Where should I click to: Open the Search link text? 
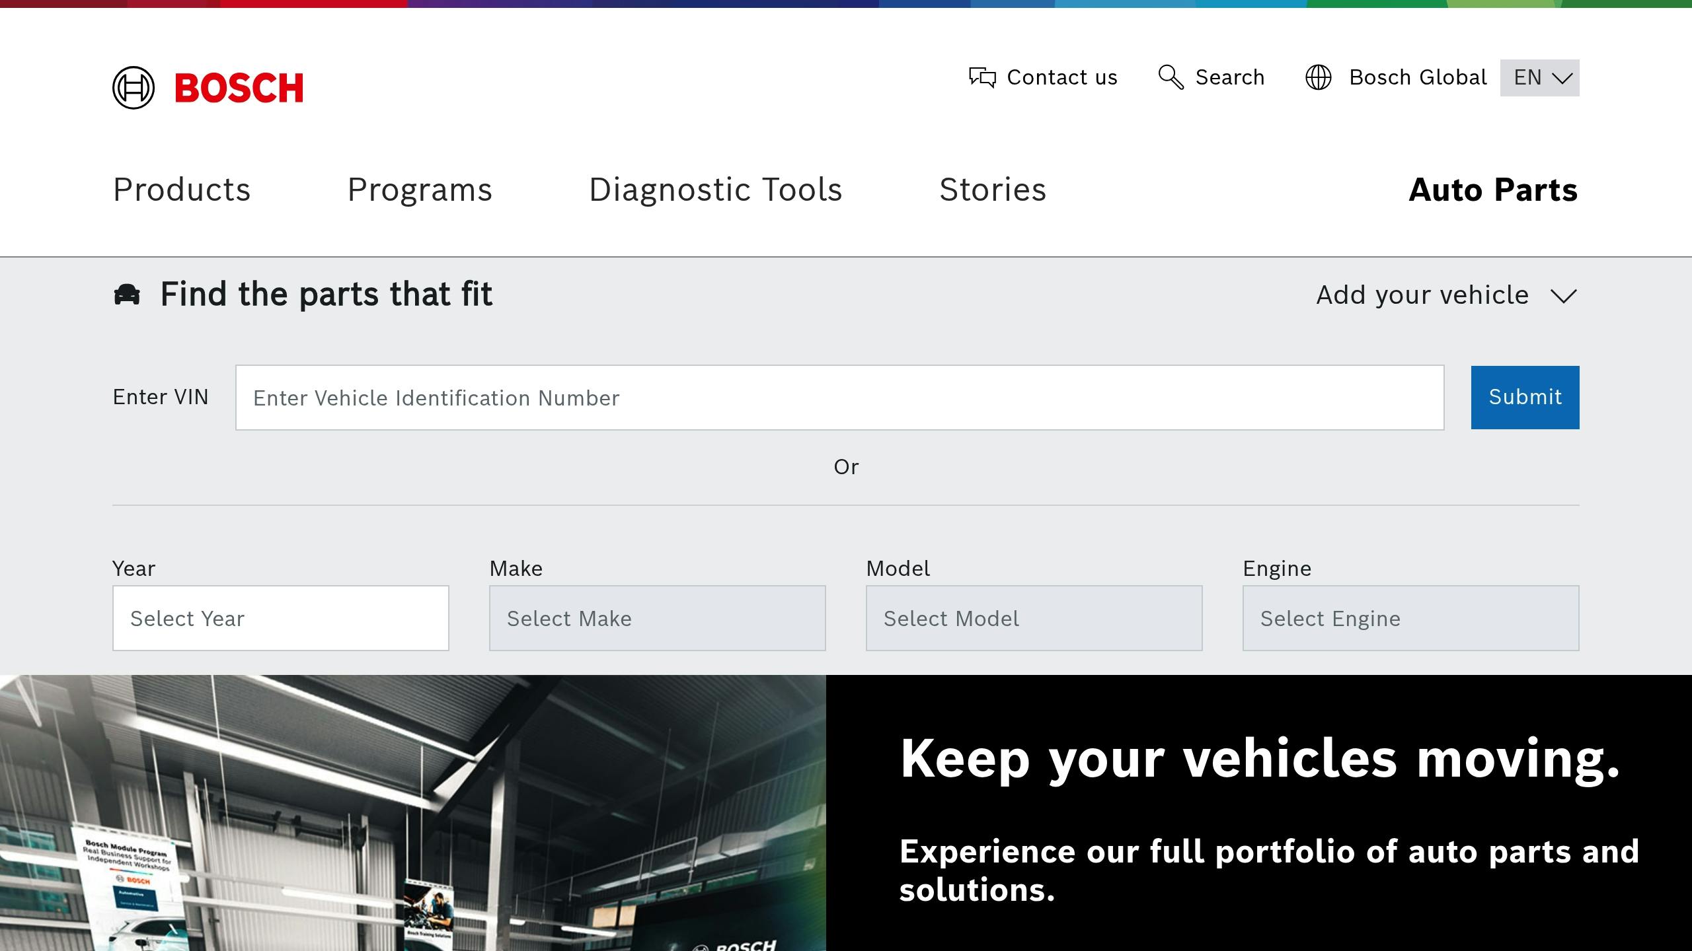(x=1229, y=77)
